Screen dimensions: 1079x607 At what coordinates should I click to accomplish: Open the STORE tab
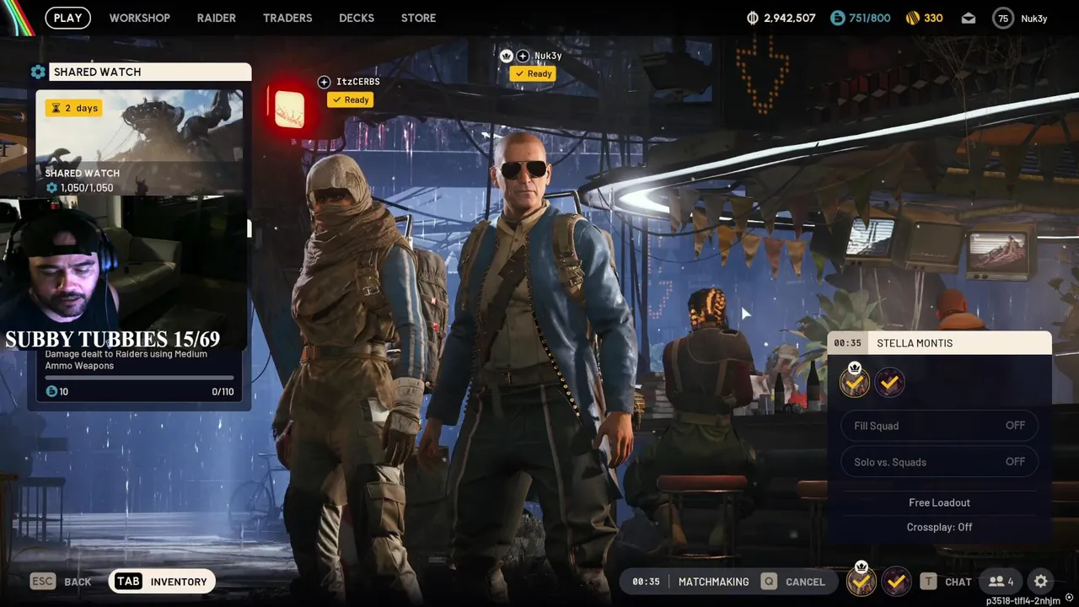coord(418,18)
